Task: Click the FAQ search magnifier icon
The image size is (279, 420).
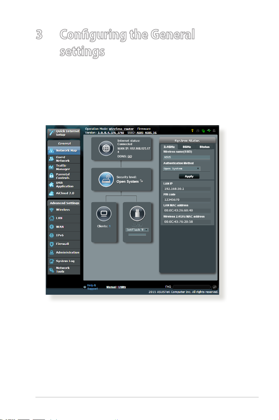Action: [214, 287]
